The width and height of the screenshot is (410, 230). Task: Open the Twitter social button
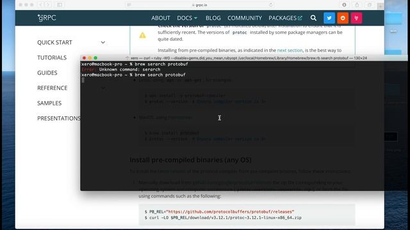pos(329,18)
